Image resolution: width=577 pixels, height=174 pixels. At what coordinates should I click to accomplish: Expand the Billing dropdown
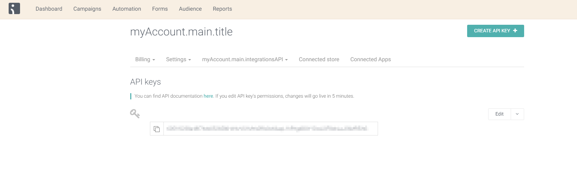click(145, 59)
